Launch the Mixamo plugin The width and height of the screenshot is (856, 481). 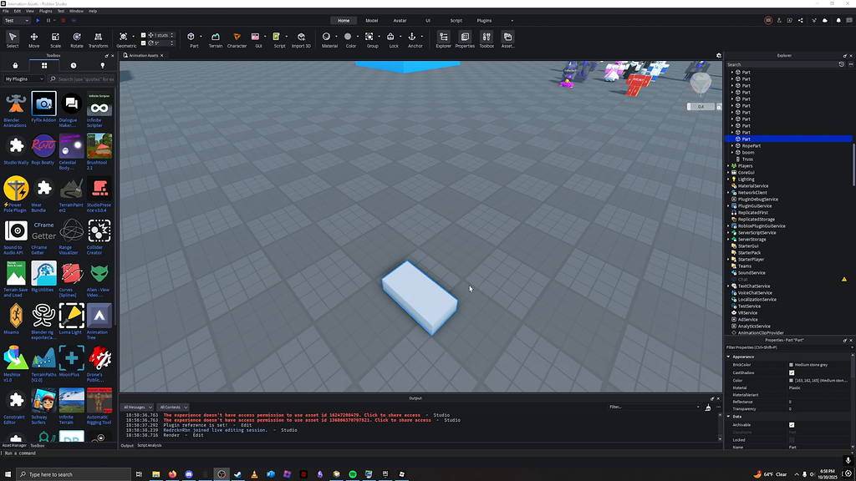(15, 319)
